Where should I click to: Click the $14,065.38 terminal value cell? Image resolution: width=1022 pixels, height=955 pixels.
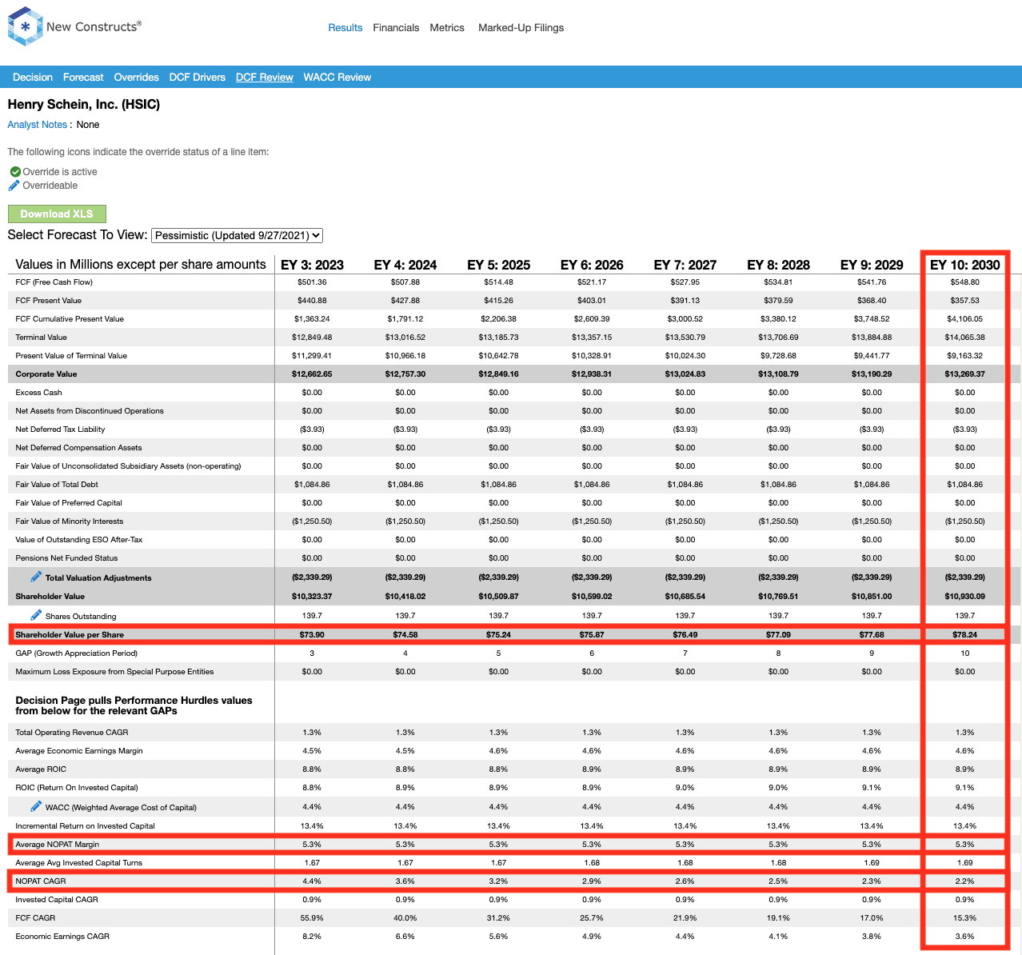965,338
